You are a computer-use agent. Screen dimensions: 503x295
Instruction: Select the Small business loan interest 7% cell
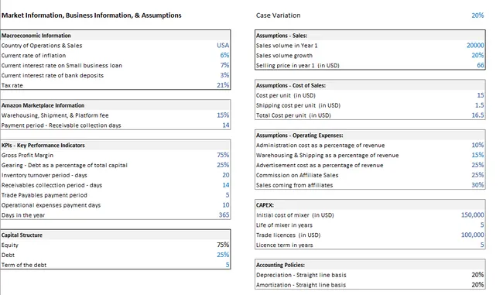click(x=224, y=65)
